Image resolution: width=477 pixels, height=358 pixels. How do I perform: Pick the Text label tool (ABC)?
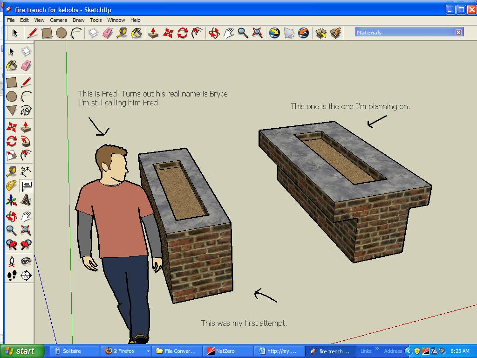pos(27,186)
